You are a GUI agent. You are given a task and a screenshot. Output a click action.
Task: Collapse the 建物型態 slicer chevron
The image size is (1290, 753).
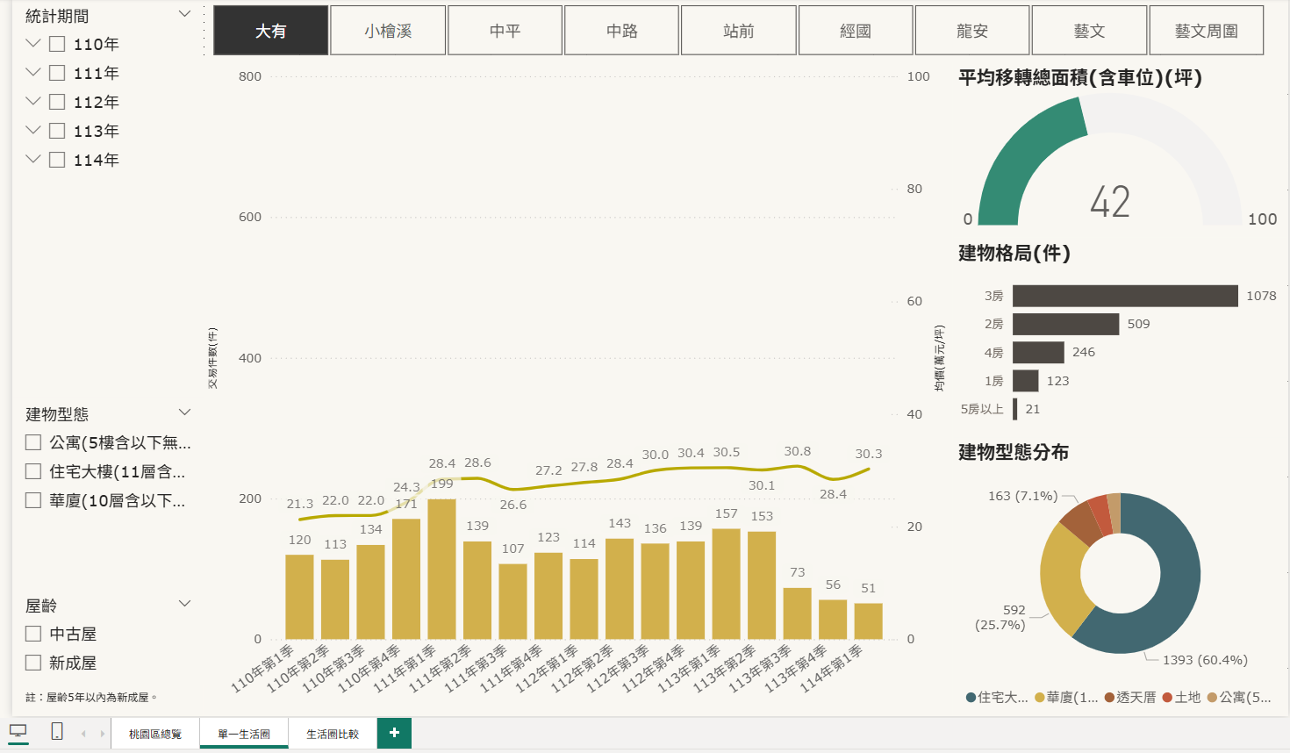click(x=184, y=412)
